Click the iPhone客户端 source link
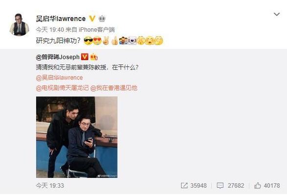 (97, 29)
